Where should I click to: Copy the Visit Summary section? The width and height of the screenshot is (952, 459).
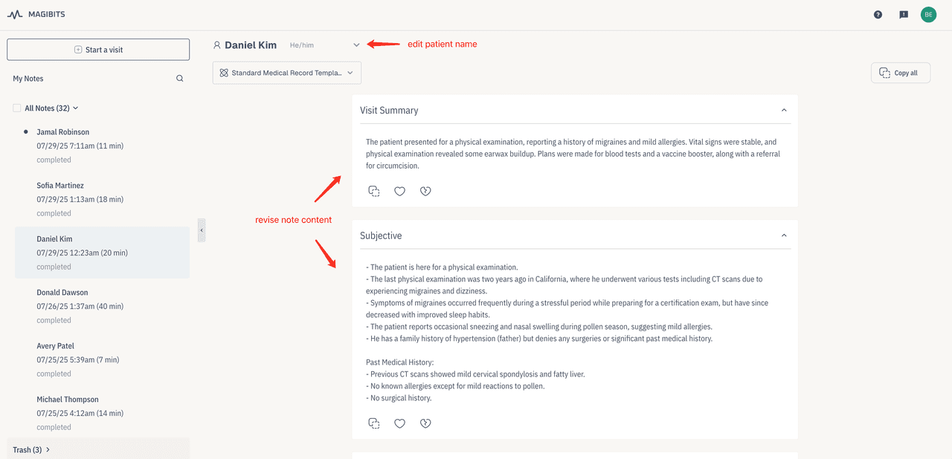374,191
